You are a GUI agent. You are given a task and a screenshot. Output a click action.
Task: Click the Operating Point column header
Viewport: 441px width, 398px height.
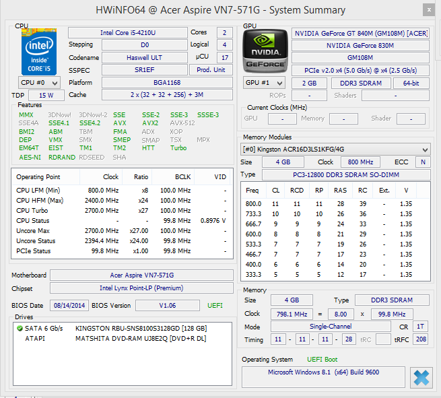[46, 177]
